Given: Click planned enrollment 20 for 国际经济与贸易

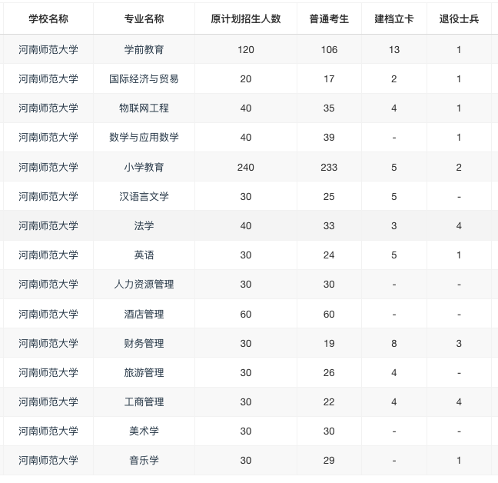Looking at the screenshot, I should (245, 78).
